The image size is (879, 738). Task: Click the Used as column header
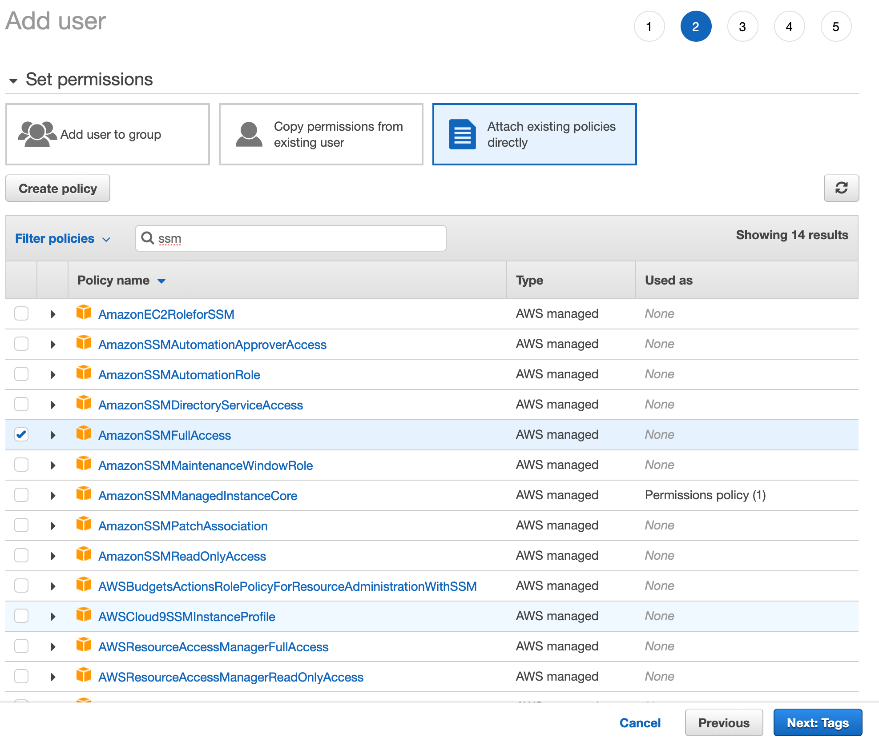tap(747, 280)
